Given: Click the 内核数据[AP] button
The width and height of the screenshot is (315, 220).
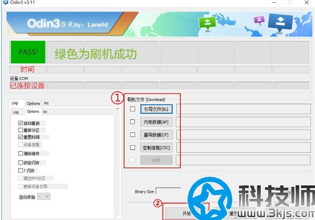Looking at the screenshot, I should point(156,122).
